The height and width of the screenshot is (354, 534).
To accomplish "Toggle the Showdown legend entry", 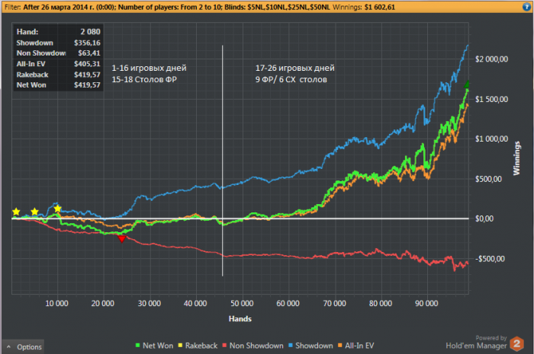I will 310,346.
